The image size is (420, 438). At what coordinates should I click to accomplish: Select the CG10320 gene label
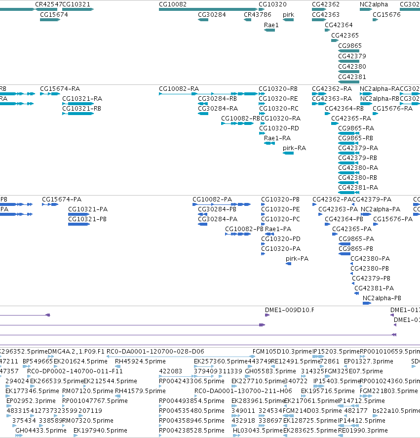click(x=272, y=4)
